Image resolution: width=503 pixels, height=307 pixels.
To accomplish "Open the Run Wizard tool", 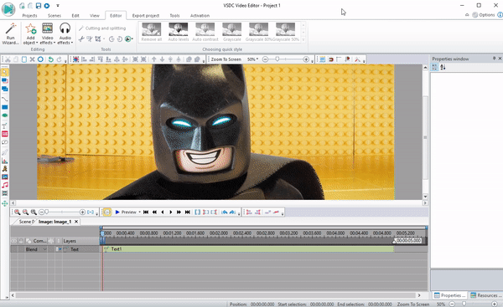I will (10, 33).
